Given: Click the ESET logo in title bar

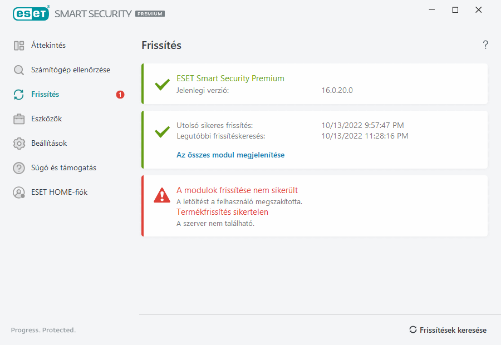Looking at the screenshot, I should click(31, 13).
